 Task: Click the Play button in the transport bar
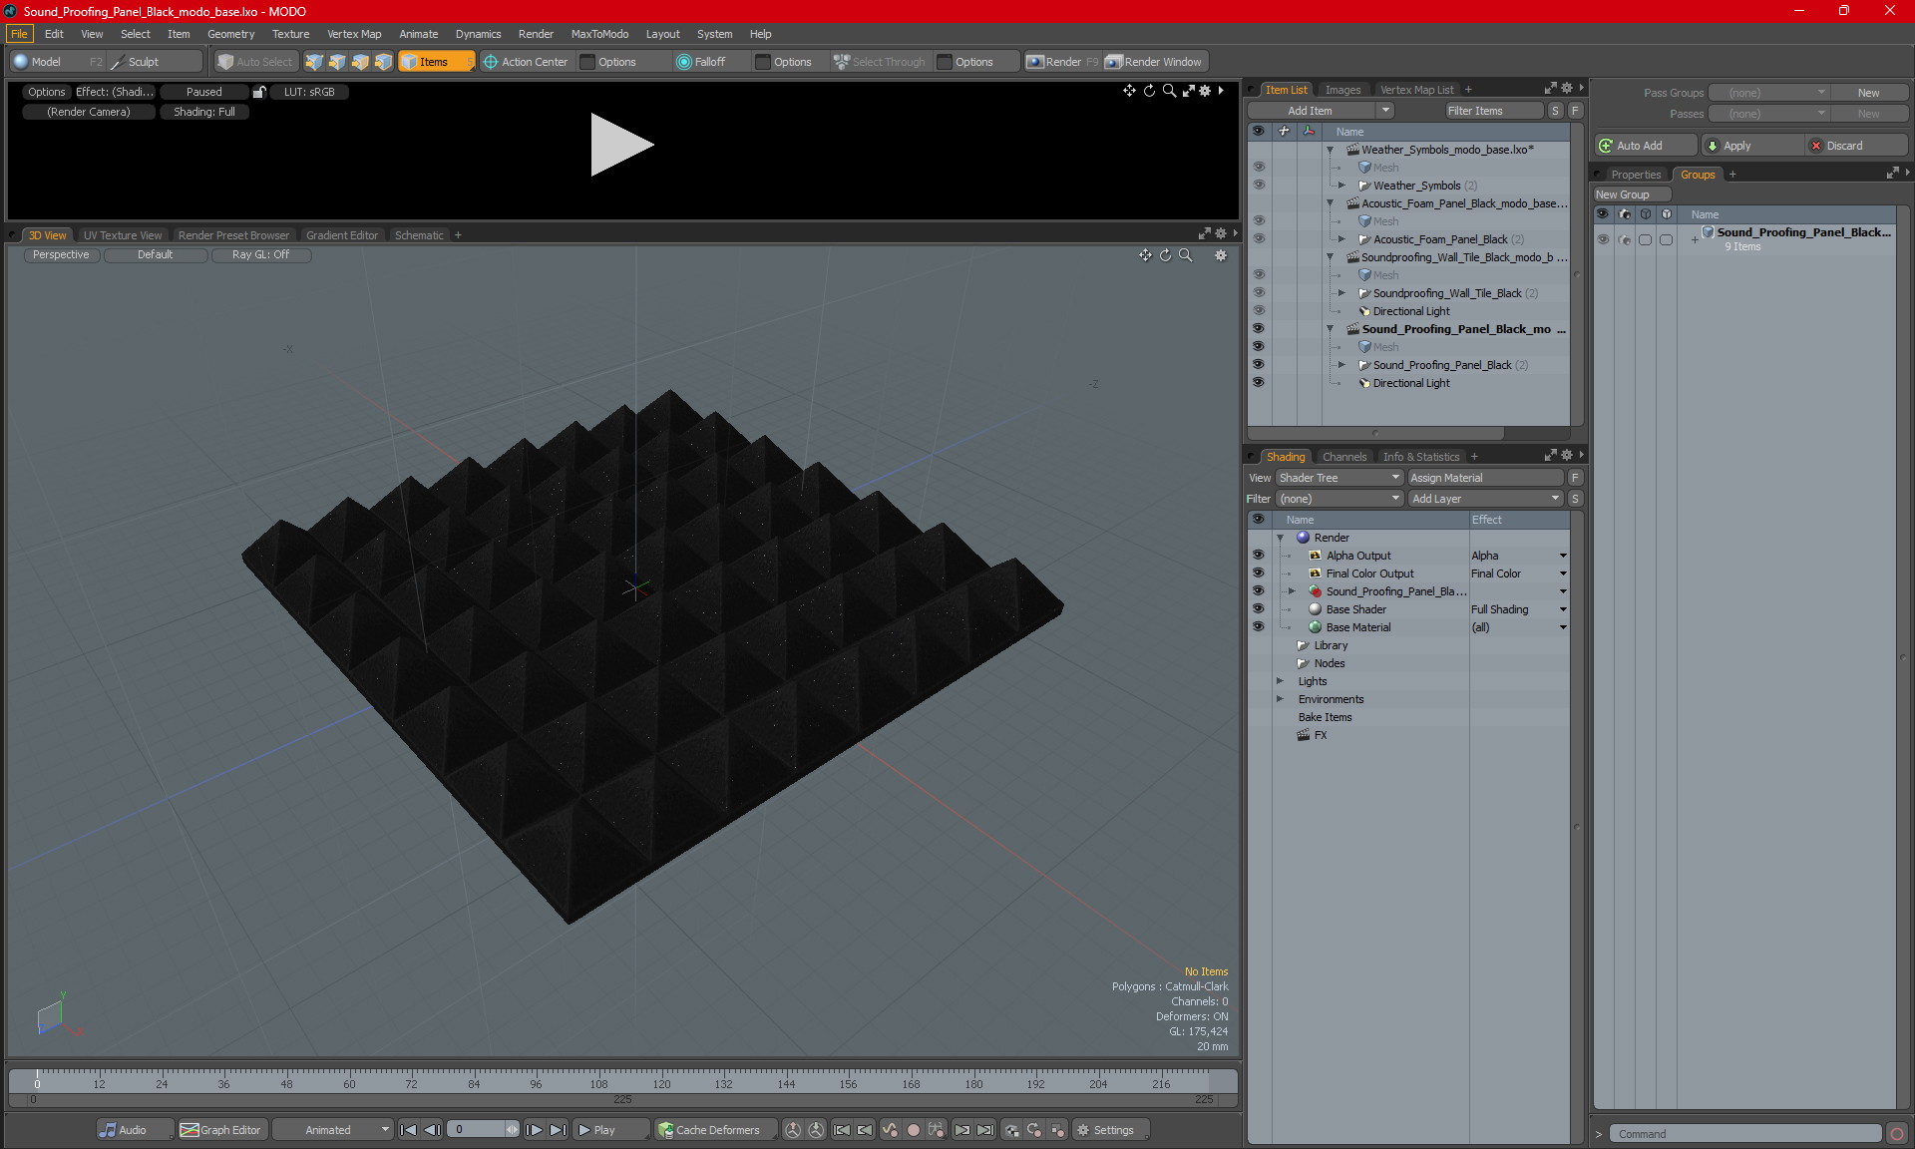611,1130
